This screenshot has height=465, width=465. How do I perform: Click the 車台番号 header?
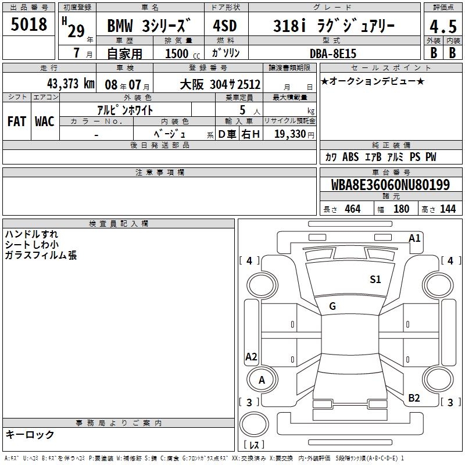click(x=391, y=172)
